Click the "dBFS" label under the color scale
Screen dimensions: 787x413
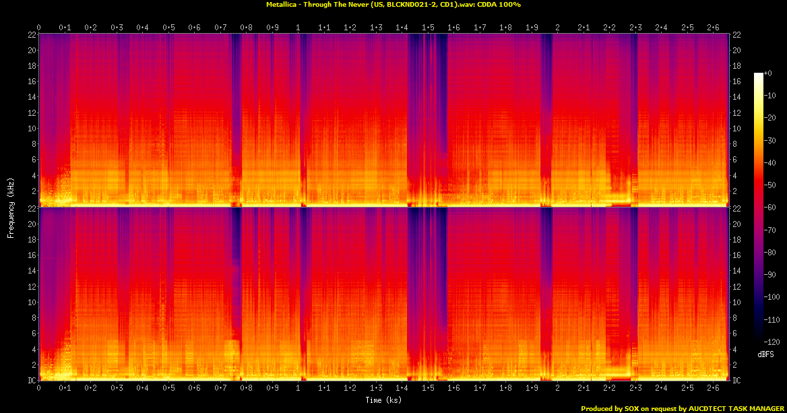765,355
